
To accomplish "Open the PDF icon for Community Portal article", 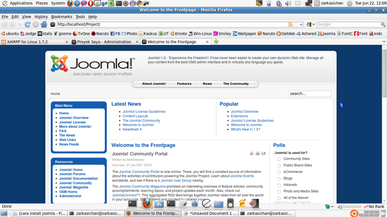I will (x=252, y=154).
